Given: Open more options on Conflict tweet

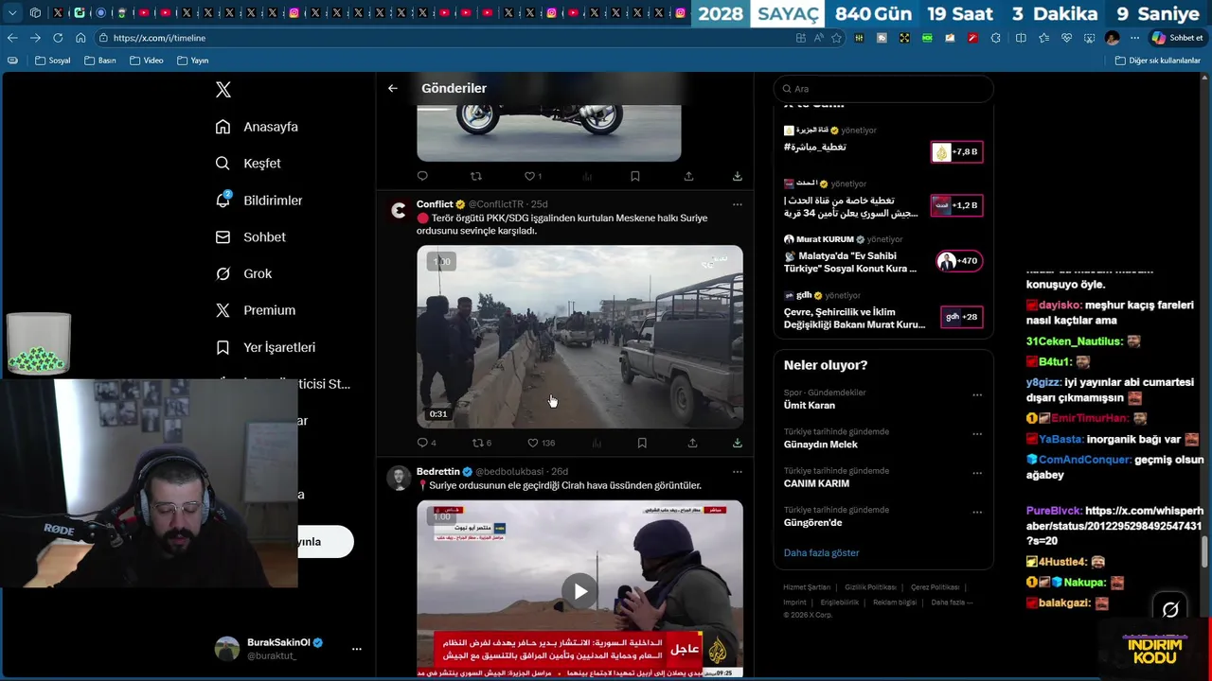Looking at the screenshot, I should click(737, 204).
